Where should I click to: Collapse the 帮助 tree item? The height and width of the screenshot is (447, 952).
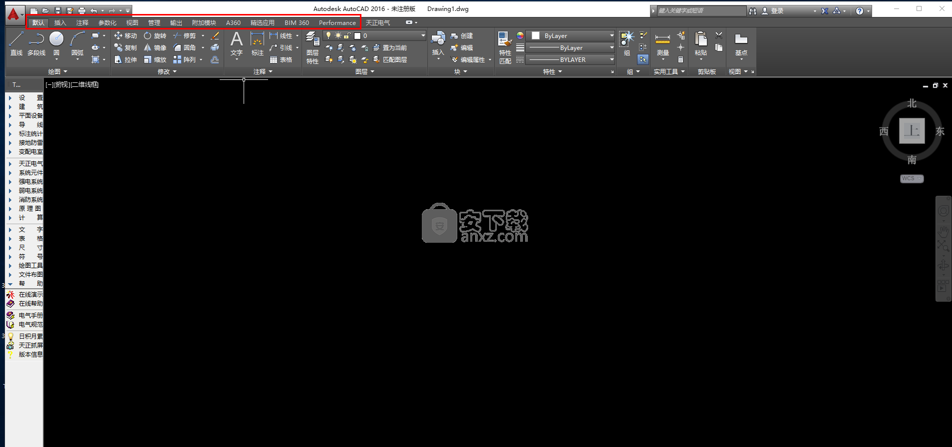coord(10,284)
